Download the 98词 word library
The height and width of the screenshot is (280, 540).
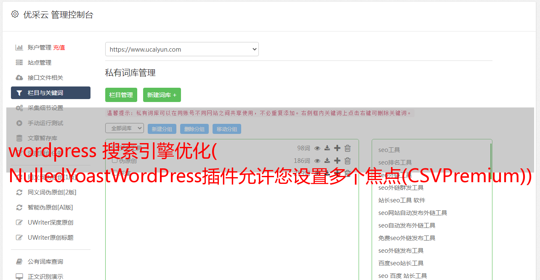[x=327, y=148]
